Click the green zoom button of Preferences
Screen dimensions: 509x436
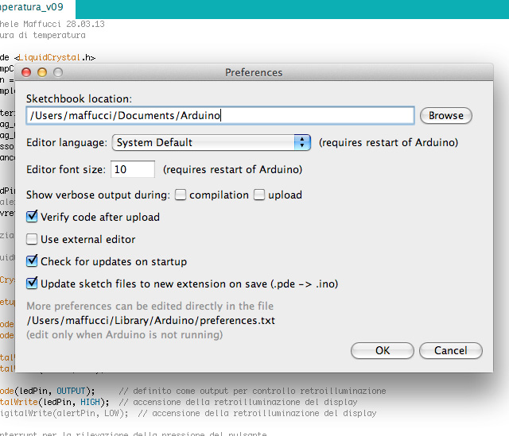[58, 72]
